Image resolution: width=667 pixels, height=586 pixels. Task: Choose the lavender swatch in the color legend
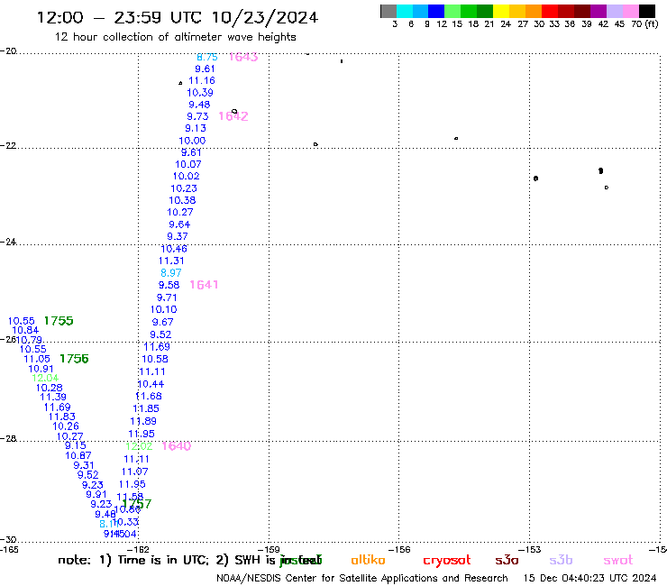(x=615, y=11)
